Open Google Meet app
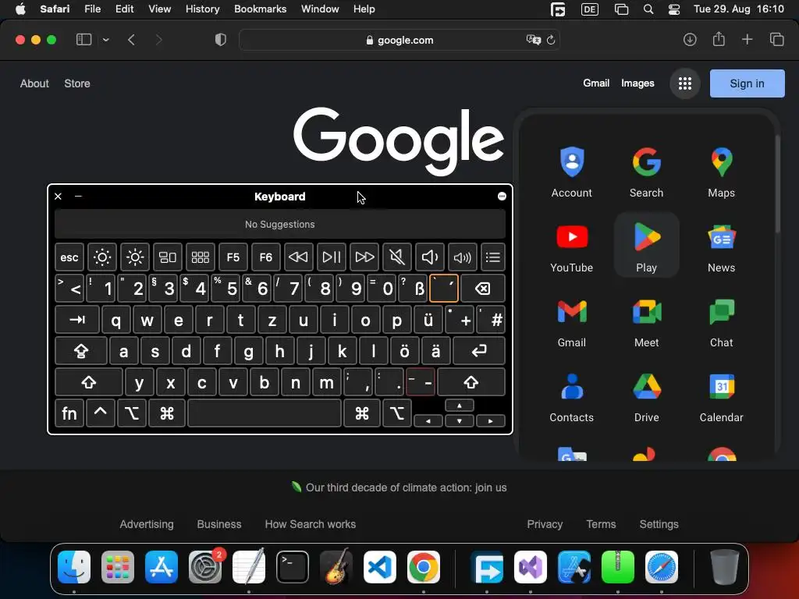Viewport: 799px width, 599px height. coord(647,321)
